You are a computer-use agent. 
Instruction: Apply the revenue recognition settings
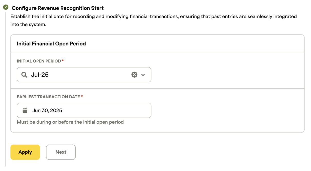coord(25,152)
